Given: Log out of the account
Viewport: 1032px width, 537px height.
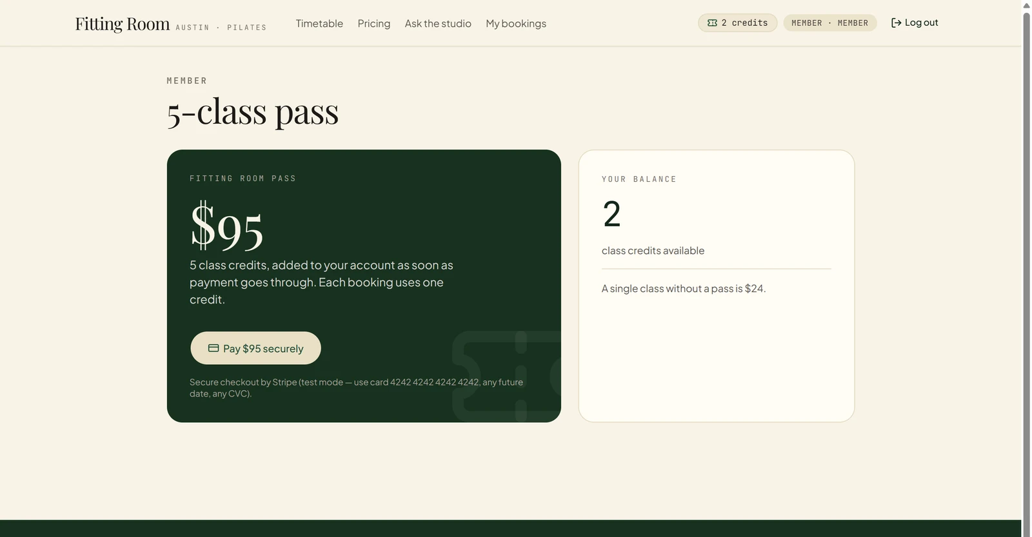Looking at the screenshot, I should [915, 23].
